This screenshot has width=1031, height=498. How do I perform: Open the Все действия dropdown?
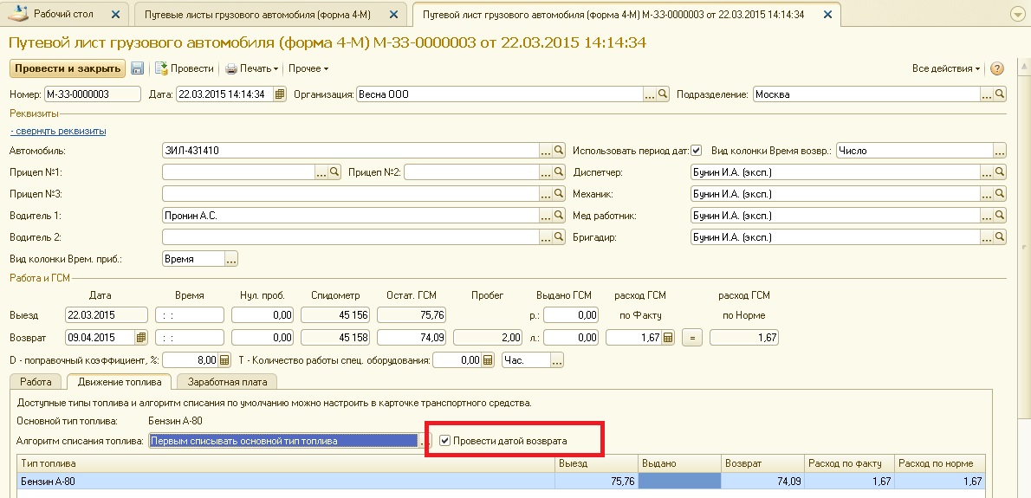[x=946, y=68]
